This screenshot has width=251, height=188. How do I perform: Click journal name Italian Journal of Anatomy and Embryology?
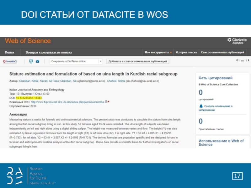pos(37,90)
